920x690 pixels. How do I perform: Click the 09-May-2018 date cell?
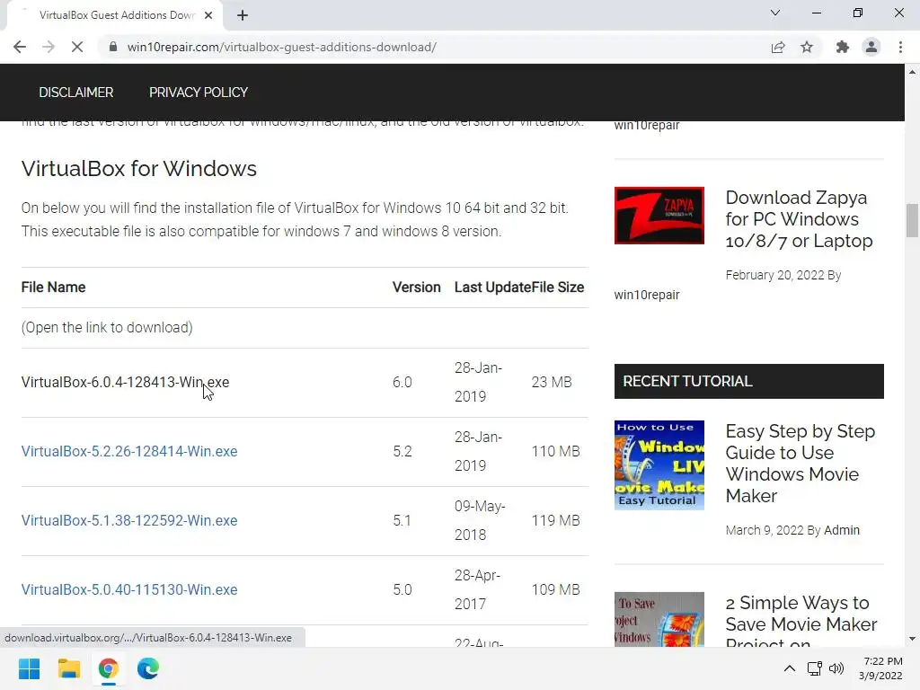[480, 520]
